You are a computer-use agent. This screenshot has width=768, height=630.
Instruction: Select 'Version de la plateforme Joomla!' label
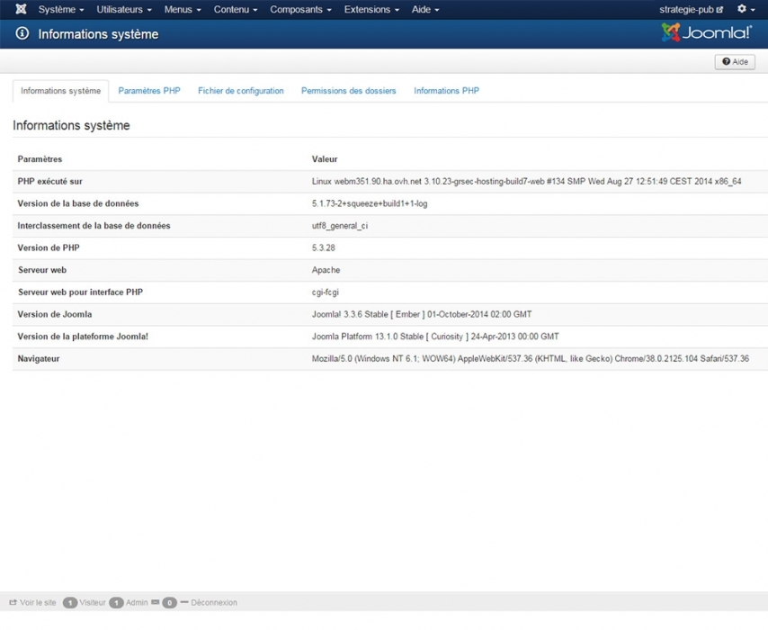tap(83, 337)
